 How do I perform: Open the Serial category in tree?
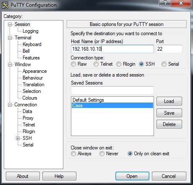click(x=28, y=145)
